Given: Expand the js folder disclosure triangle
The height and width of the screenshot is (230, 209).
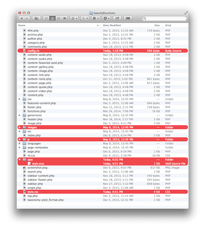Looking at the screenshot, I should [x=20, y=139].
